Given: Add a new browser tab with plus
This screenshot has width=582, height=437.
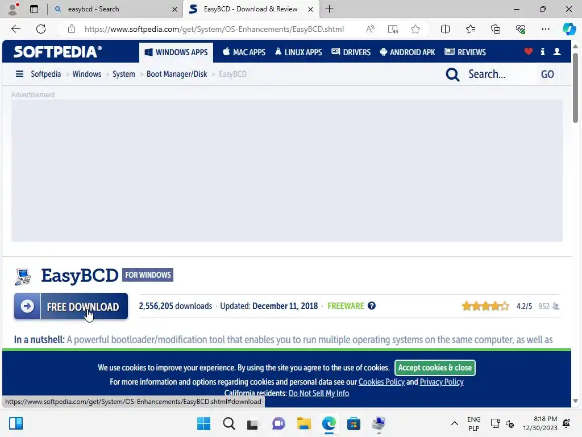Looking at the screenshot, I should (329, 9).
